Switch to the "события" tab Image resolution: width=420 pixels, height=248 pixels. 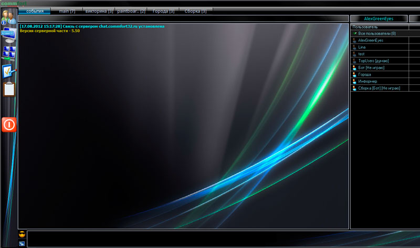[x=35, y=11]
